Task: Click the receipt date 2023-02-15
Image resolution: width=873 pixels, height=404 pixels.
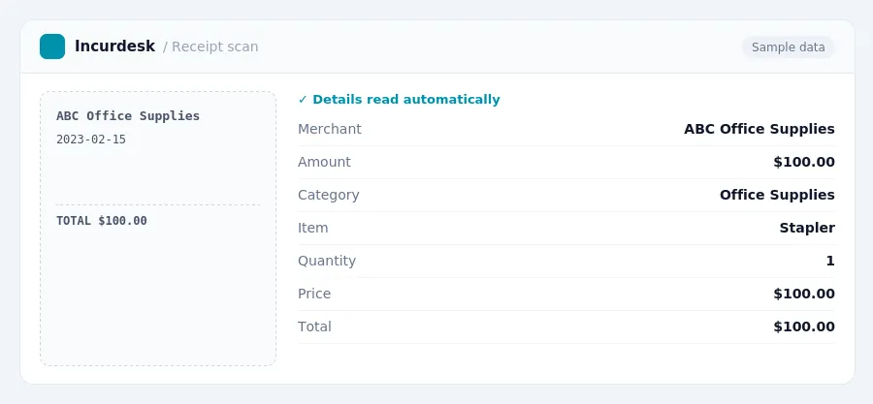Action: (x=91, y=139)
